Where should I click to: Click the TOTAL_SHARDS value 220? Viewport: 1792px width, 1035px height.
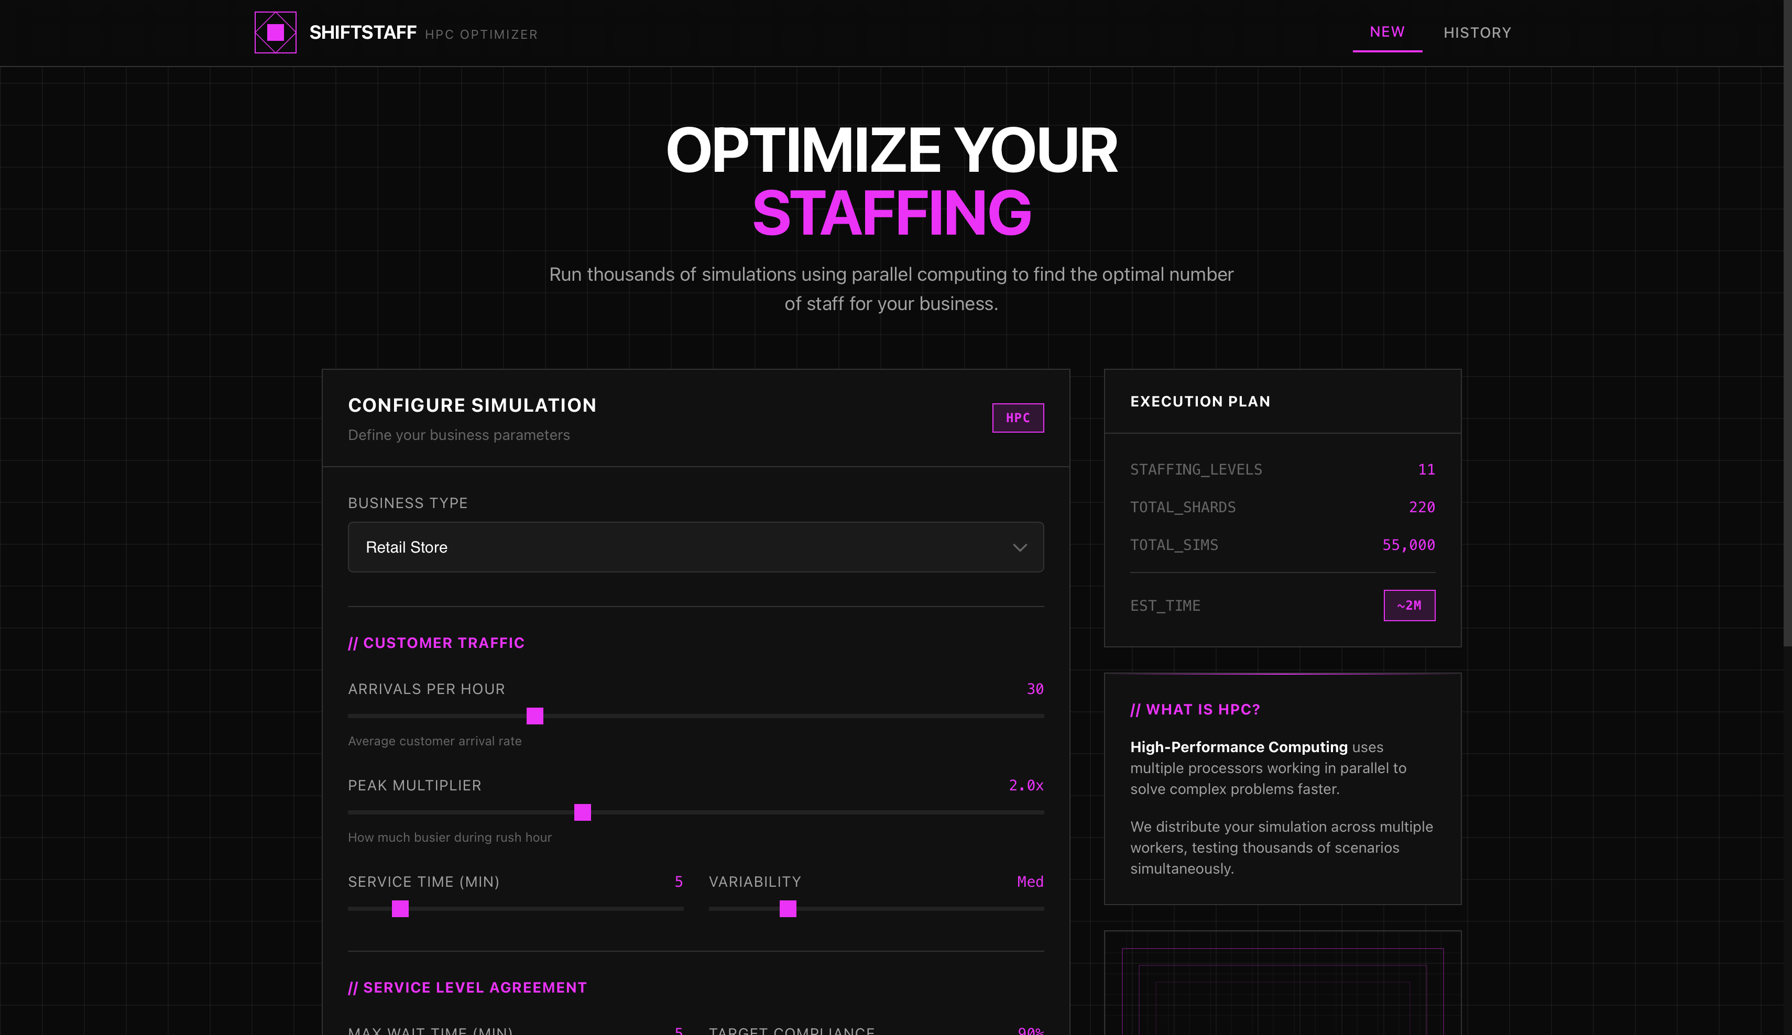[1422, 508]
